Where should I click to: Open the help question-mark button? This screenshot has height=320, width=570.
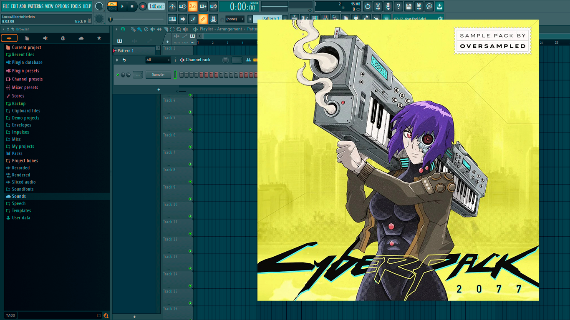click(x=398, y=6)
